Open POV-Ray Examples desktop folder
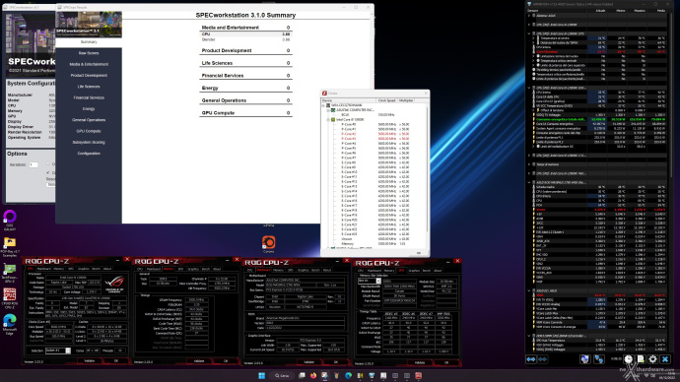Image resolution: width=680 pixels, height=382 pixels. 10,246
